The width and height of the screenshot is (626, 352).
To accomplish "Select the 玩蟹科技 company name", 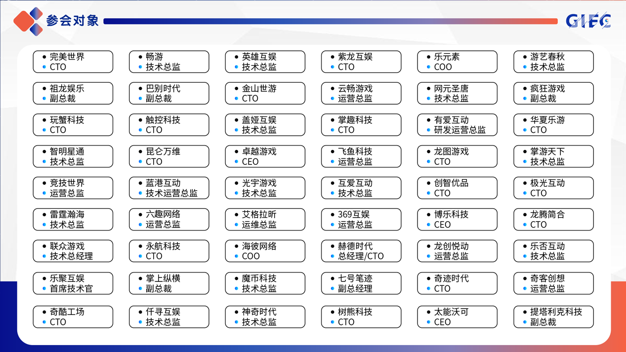I will pyautogui.click(x=67, y=120).
